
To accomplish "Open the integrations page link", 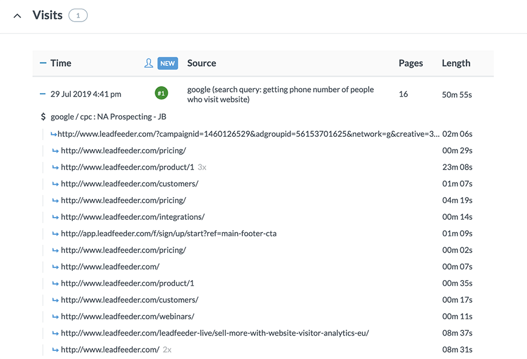I will click(133, 217).
